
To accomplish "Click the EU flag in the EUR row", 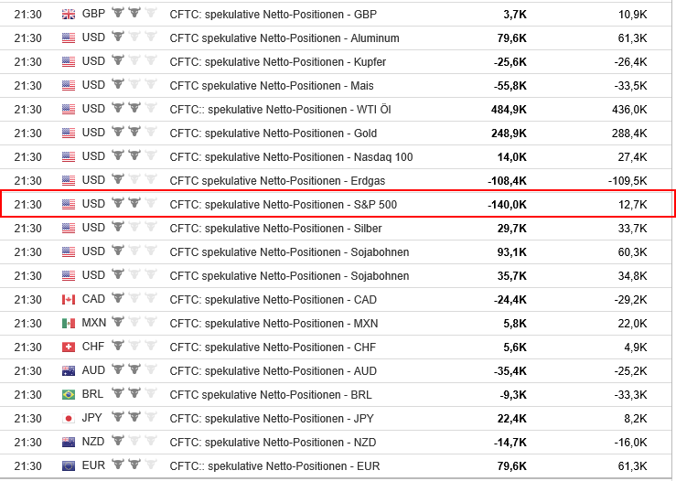I will click(69, 465).
